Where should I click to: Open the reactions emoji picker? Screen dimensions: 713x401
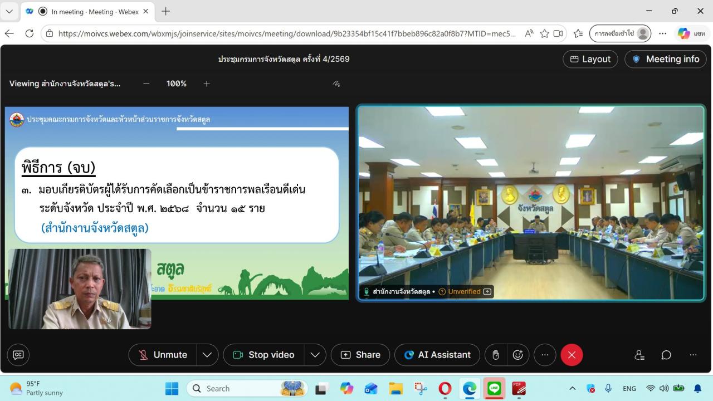517,355
